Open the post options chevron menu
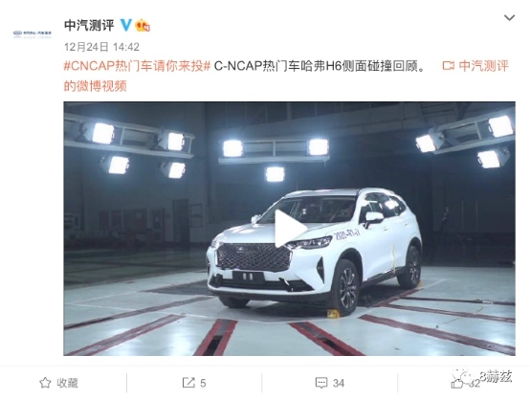The image size is (530, 400). tap(509, 17)
